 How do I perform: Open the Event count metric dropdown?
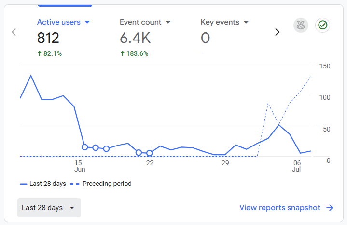pyautogui.click(x=168, y=22)
